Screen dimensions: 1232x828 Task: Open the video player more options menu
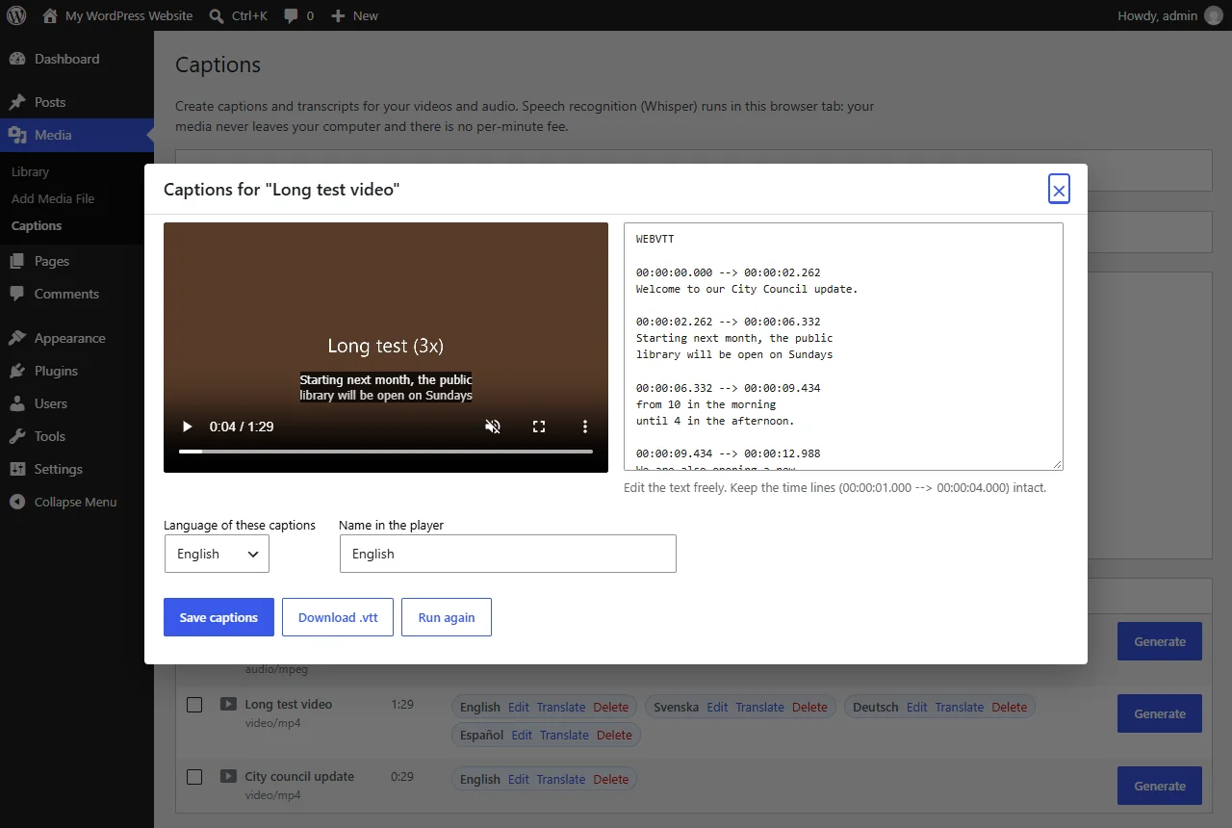tap(585, 427)
